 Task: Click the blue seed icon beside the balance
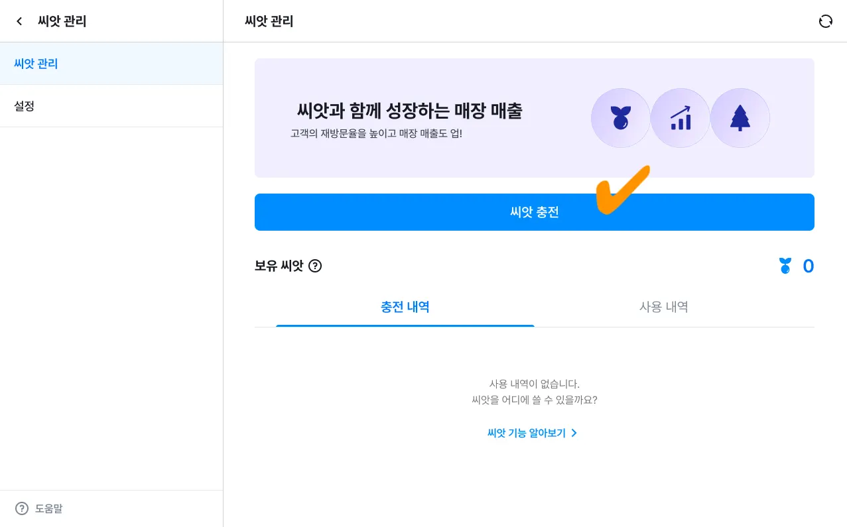click(785, 266)
